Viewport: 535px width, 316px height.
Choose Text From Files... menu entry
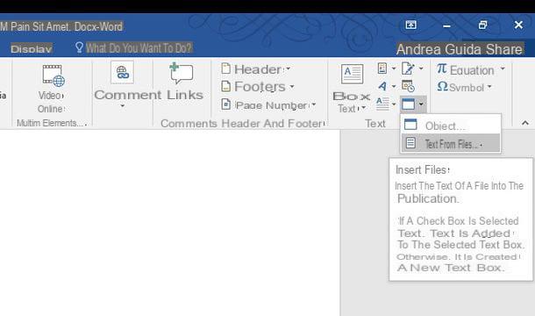[451, 143]
